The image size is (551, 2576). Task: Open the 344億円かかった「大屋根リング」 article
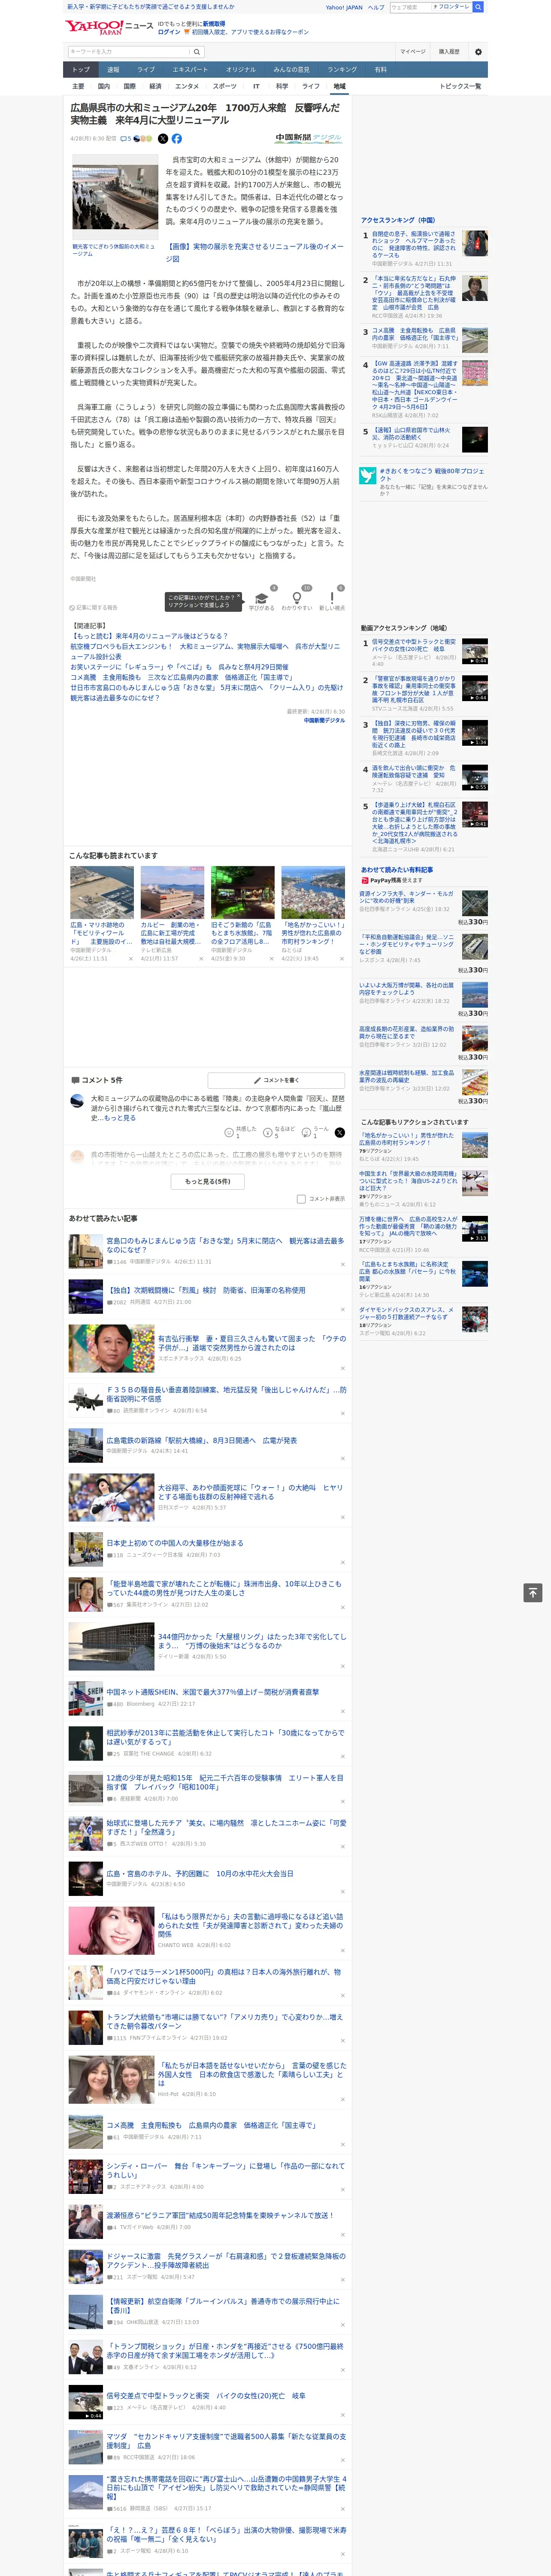(x=252, y=1641)
